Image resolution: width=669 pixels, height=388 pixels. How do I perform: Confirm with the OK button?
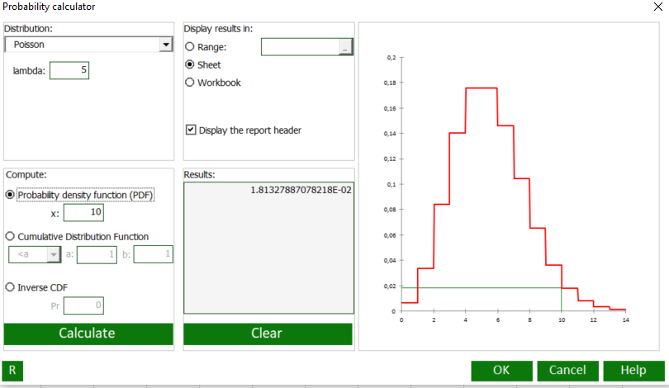pyautogui.click(x=501, y=371)
